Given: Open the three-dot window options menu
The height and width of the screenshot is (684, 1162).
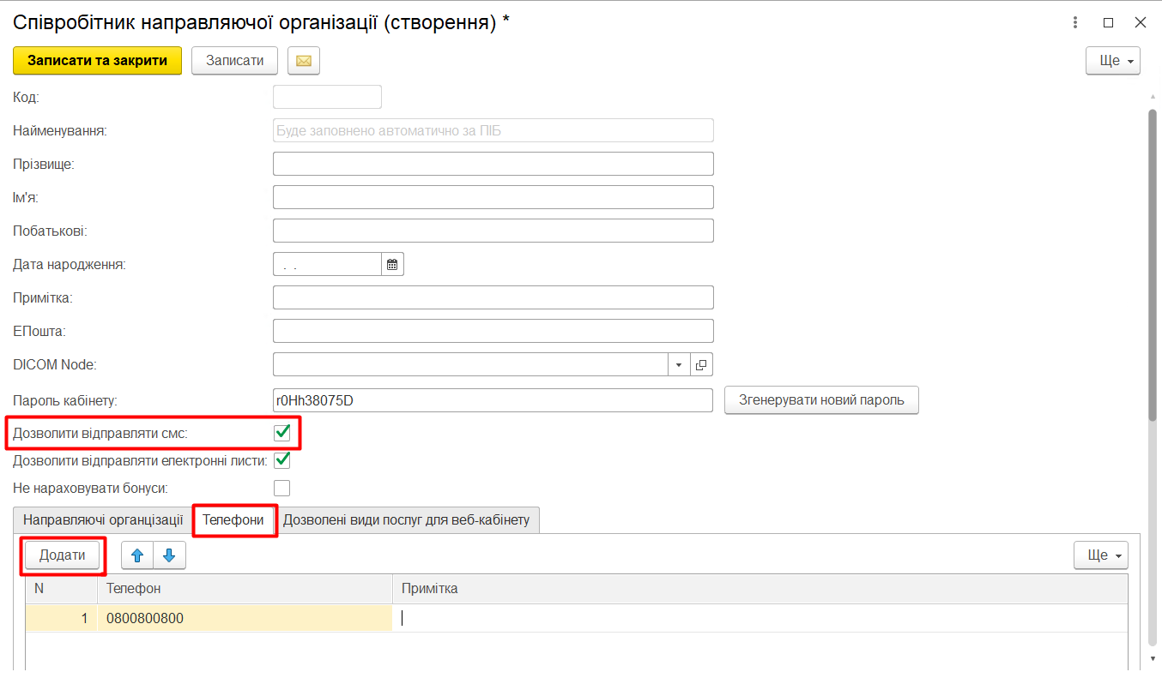Looking at the screenshot, I should pos(1074,23).
